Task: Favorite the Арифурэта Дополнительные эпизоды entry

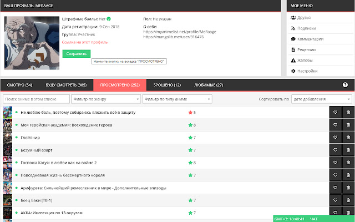Action: 335,188
